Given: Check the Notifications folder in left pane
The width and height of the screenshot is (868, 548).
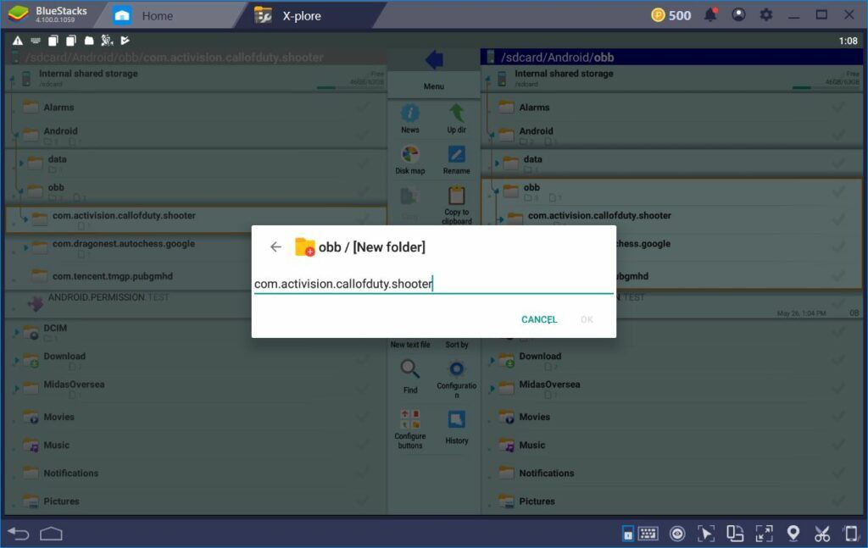Looking at the screenshot, I should click(363, 473).
